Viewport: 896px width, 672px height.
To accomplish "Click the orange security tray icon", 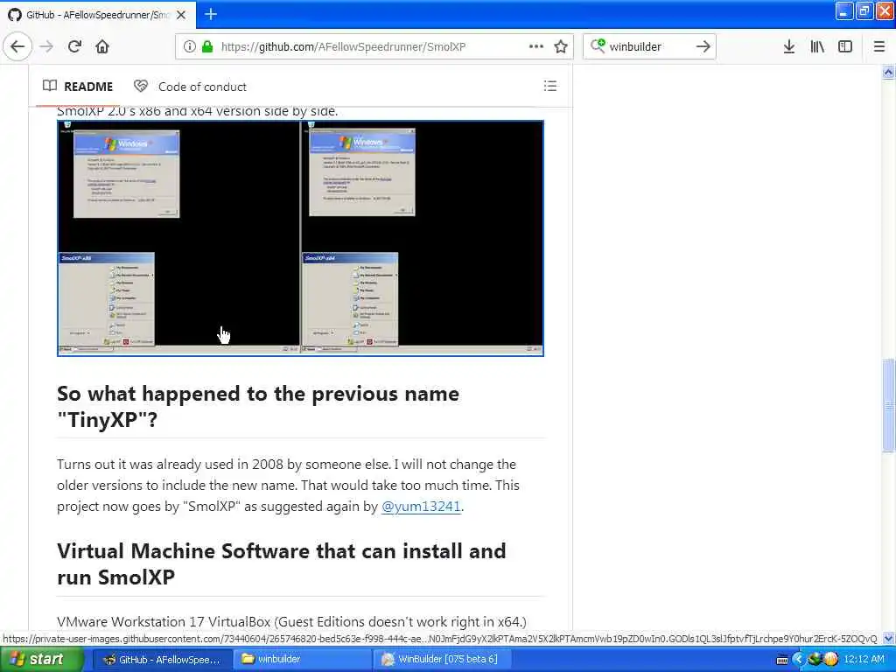I will 830,660.
